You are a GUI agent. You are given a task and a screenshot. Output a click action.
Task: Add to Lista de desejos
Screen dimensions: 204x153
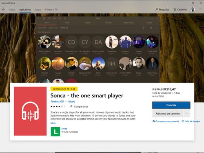tap(191, 121)
